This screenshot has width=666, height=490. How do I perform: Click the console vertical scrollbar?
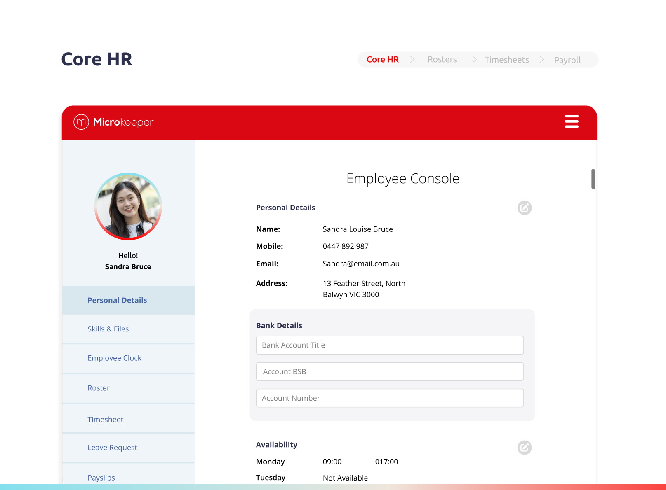point(593,179)
